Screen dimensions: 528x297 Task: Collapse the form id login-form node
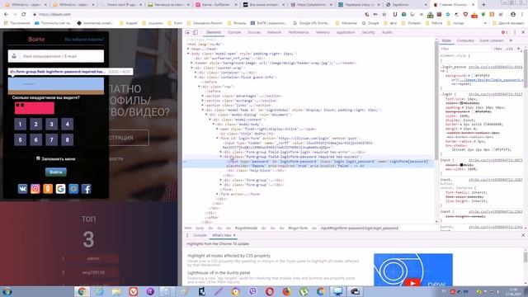(x=217, y=139)
